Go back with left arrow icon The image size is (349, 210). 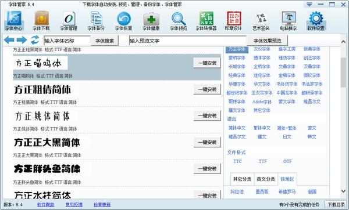[9, 40]
